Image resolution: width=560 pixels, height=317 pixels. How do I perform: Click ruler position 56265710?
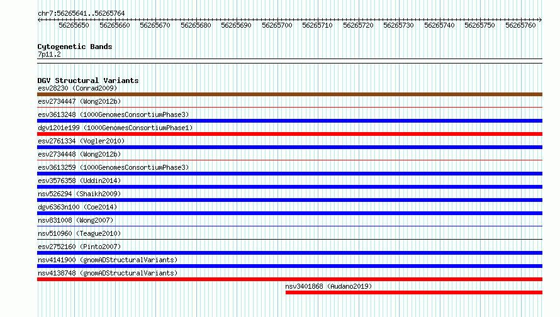[317, 25]
